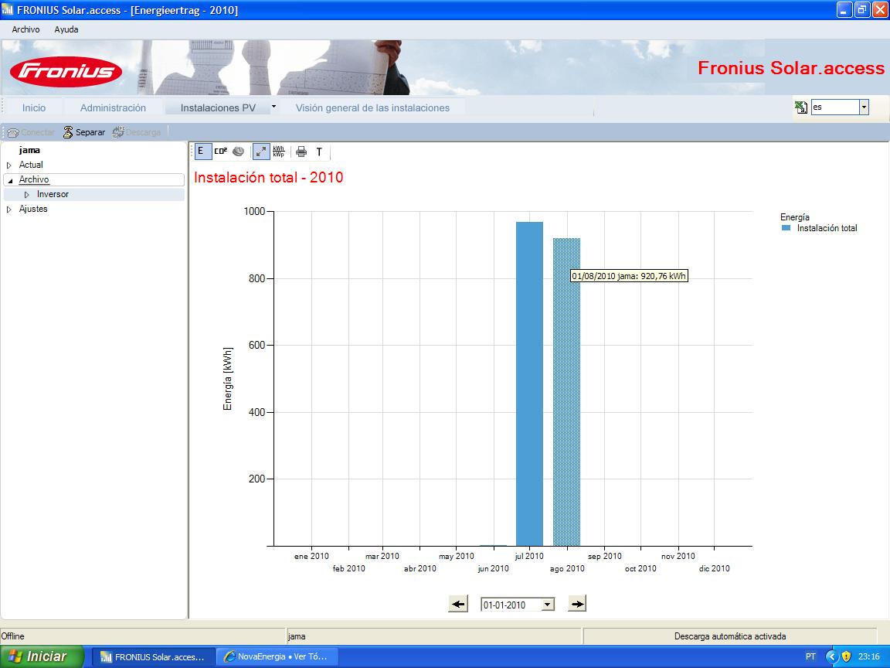
Task: Open the Instalaciones PV dropdown arrow
Action: pyautogui.click(x=273, y=106)
